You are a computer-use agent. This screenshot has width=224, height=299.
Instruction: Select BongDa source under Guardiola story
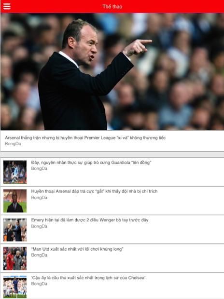pyautogui.click(x=39, y=169)
